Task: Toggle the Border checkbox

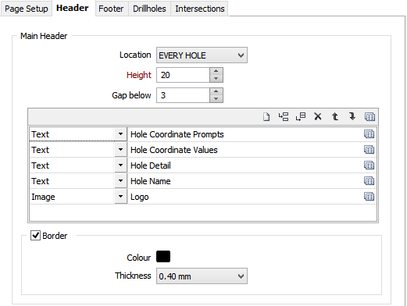Action: click(35, 236)
